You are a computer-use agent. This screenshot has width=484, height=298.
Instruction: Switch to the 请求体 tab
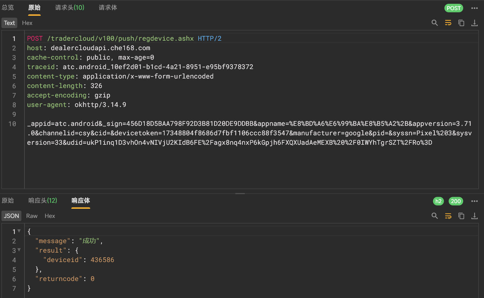click(x=108, y=8)
